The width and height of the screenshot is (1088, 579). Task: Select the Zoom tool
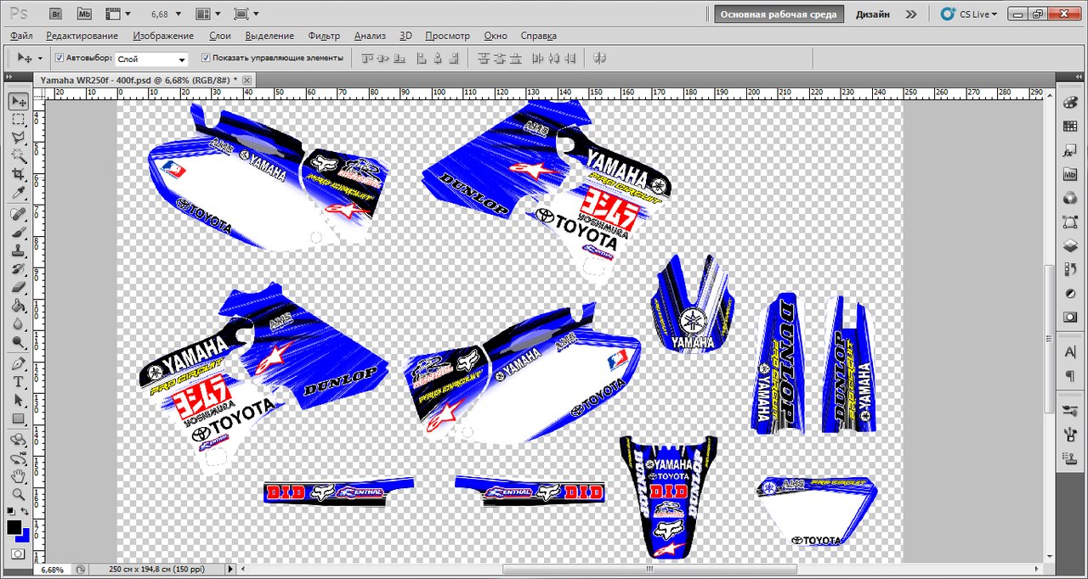[x=18, y=494]
